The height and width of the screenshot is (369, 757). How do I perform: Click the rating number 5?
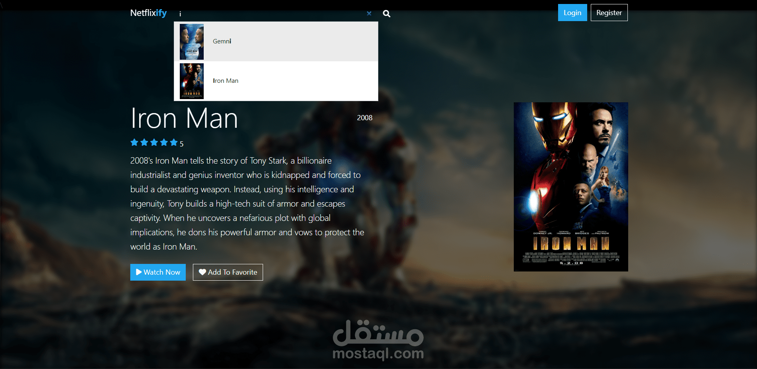point(182,144)
